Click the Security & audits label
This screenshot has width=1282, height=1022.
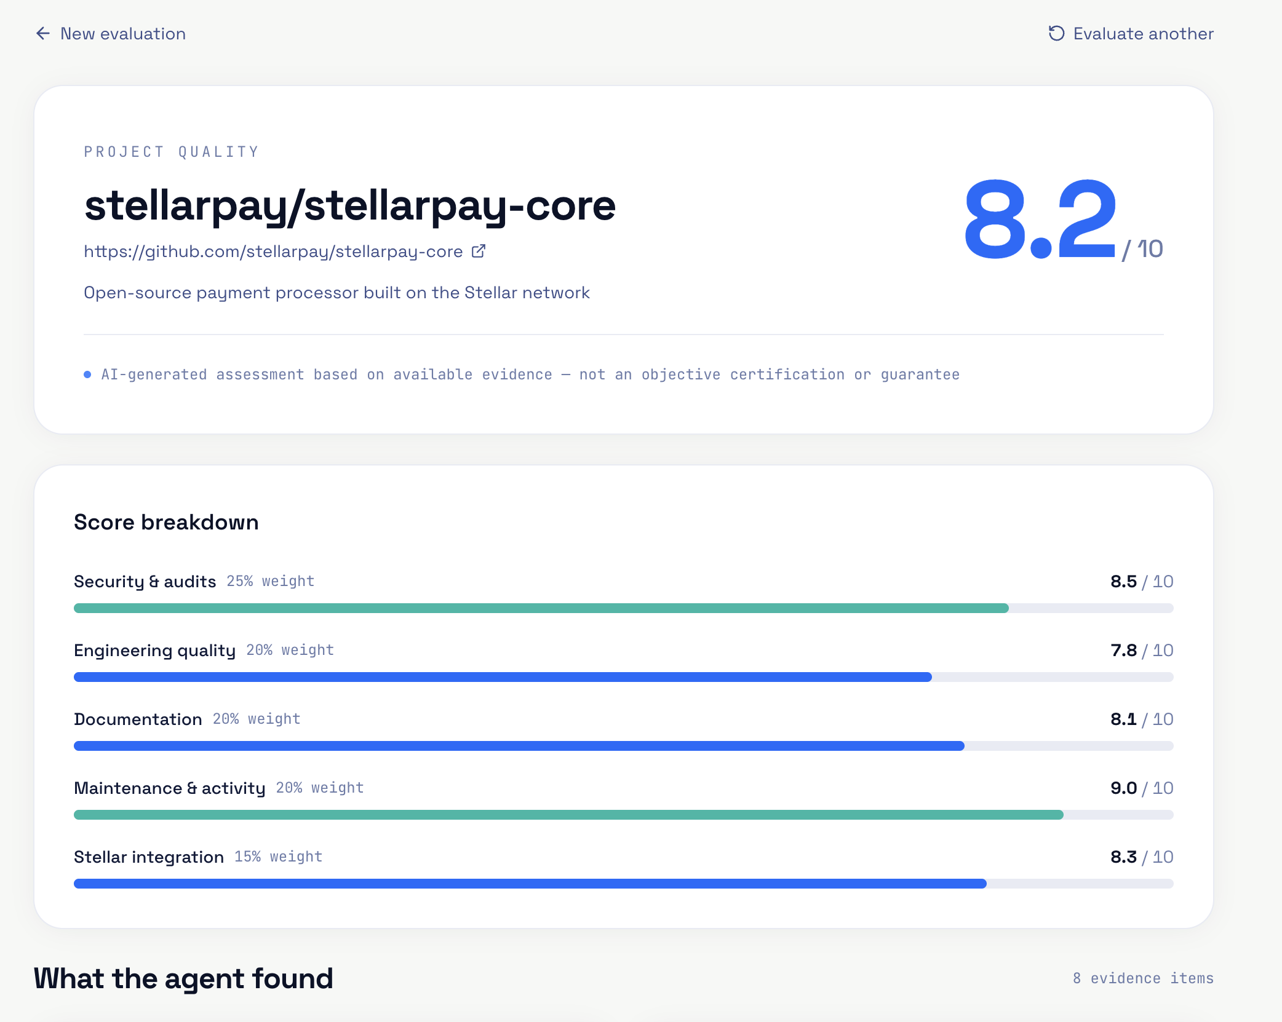145,582
